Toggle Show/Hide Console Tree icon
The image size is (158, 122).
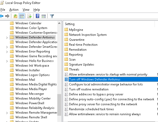21,16
